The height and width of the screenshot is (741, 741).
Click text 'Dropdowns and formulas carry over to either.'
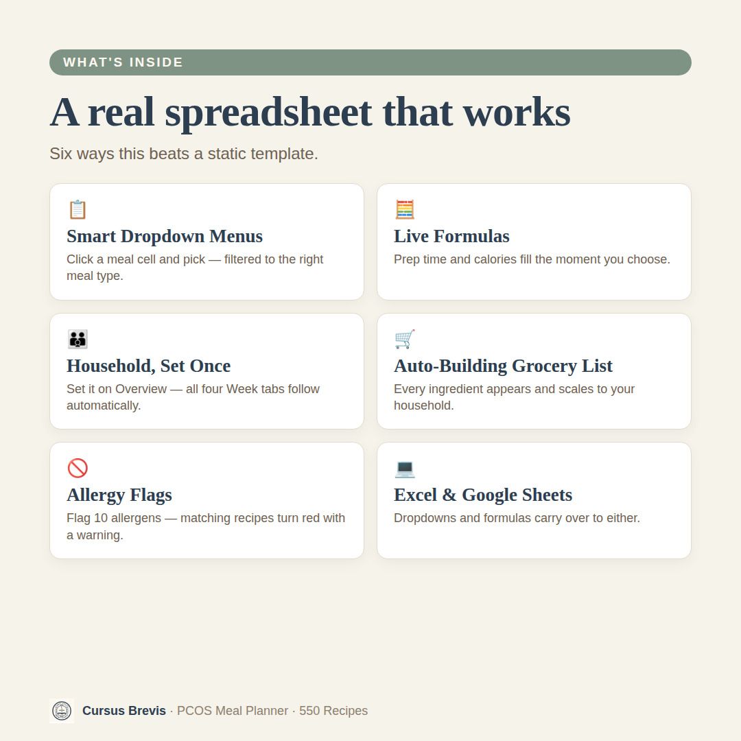click(517, 518)
